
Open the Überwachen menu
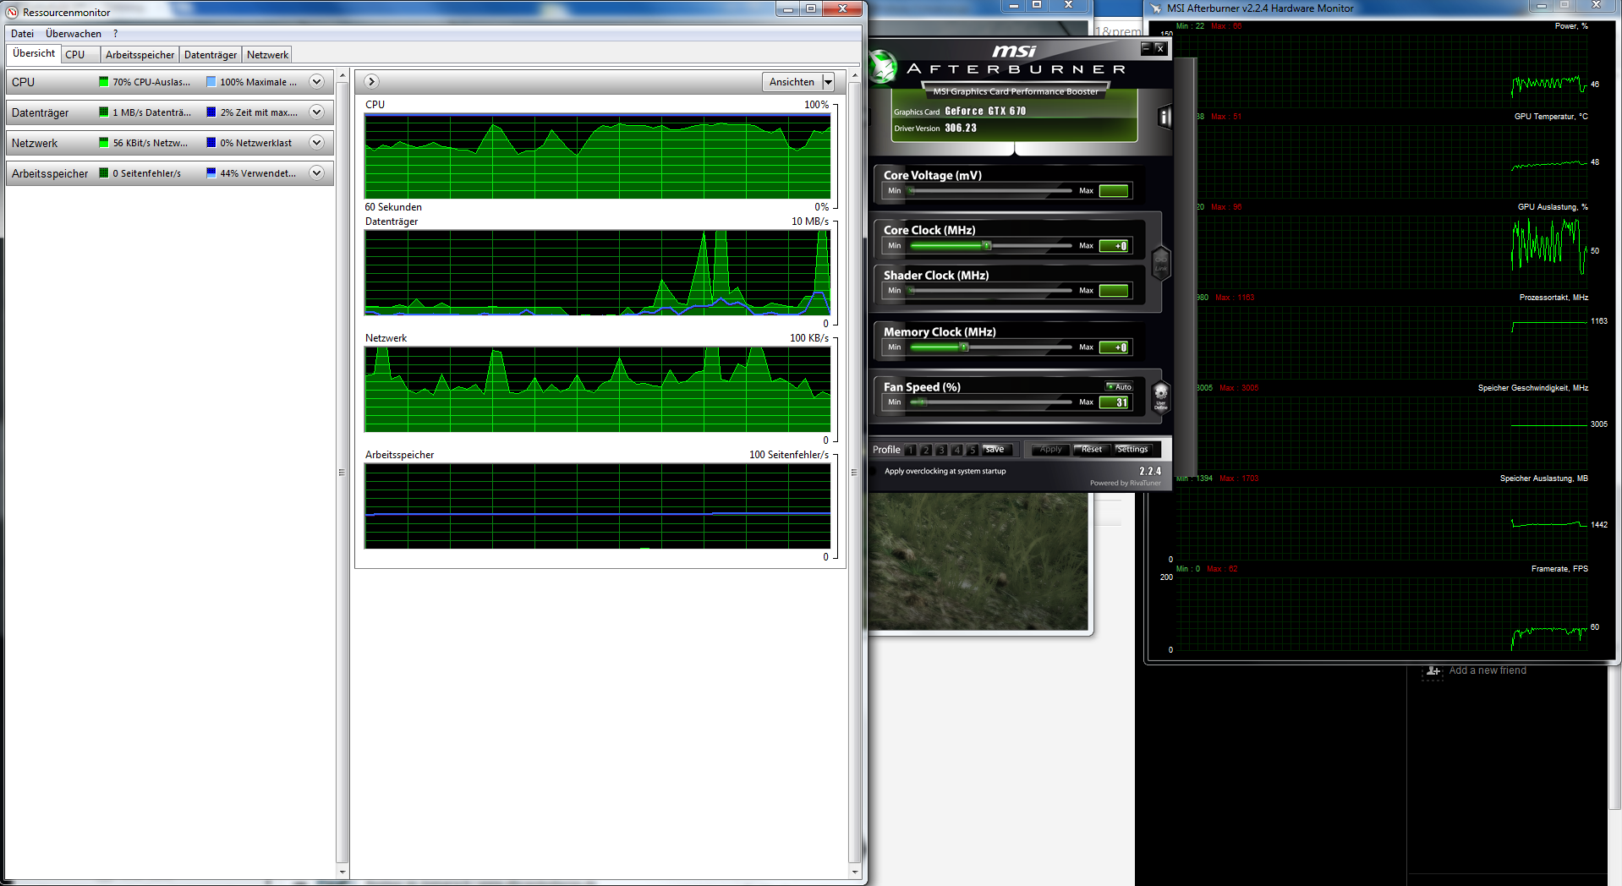(74, 34)
